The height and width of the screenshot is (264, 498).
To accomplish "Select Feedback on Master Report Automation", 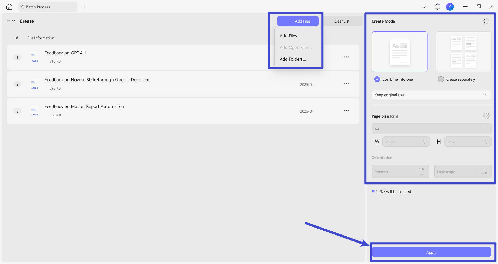I will 84,106.
